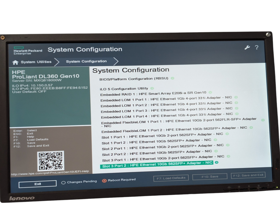
Task: Click green arrow beside BIOS/Platform Configuration (RBSU)
Action: pyautogui.click(x=172, y=78)
